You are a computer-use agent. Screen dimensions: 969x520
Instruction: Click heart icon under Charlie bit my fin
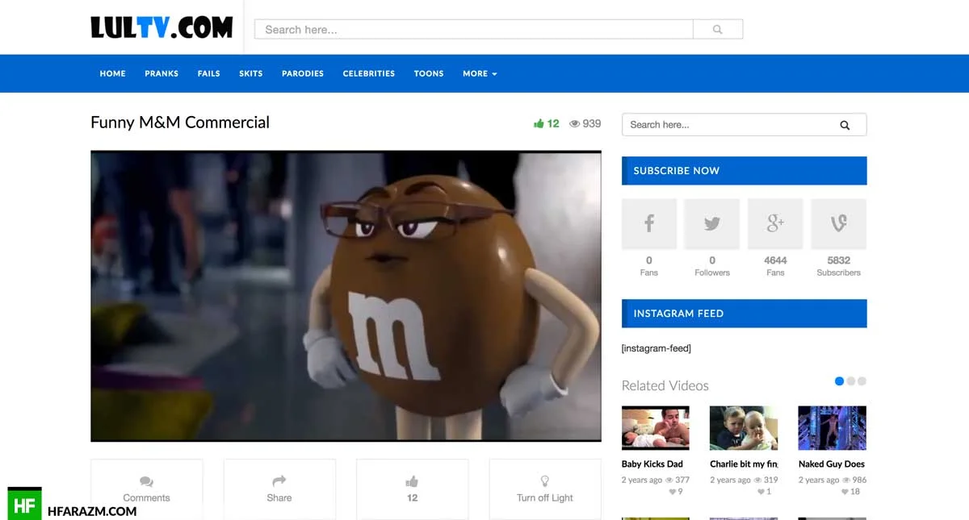760,492
